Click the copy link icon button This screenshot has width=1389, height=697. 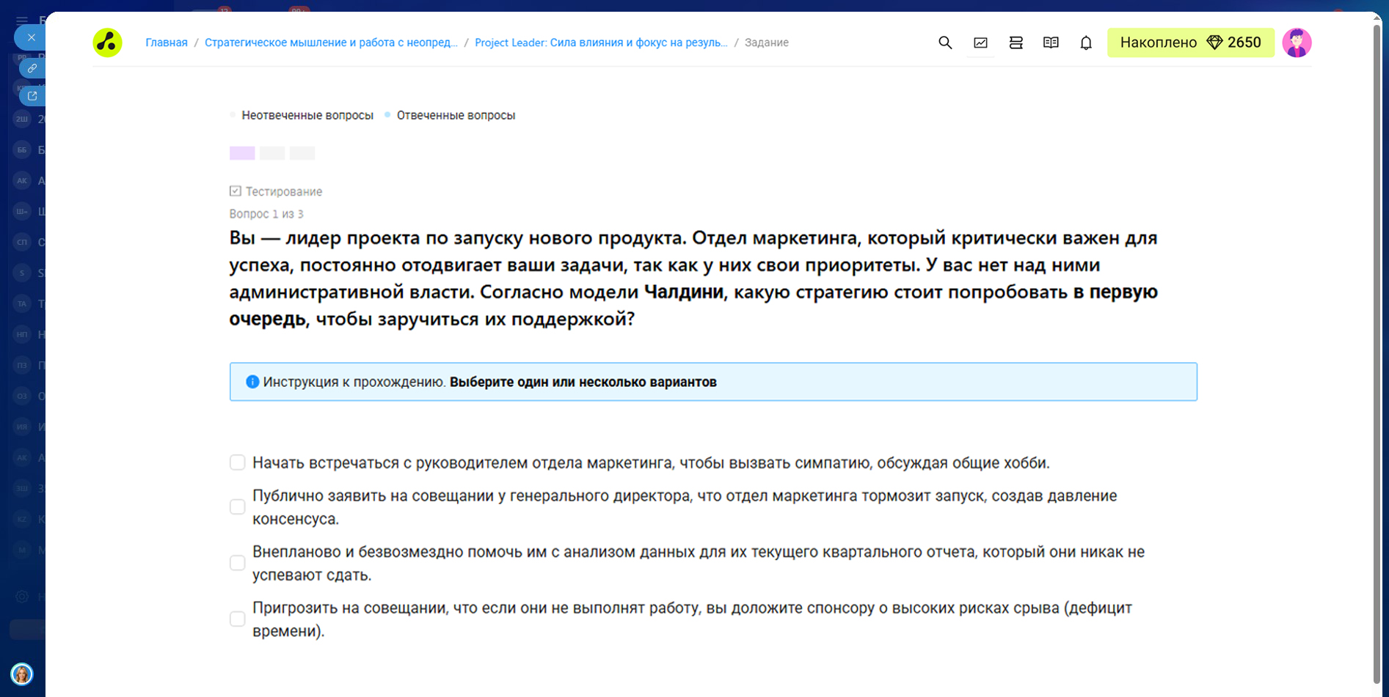click(32, 68)
